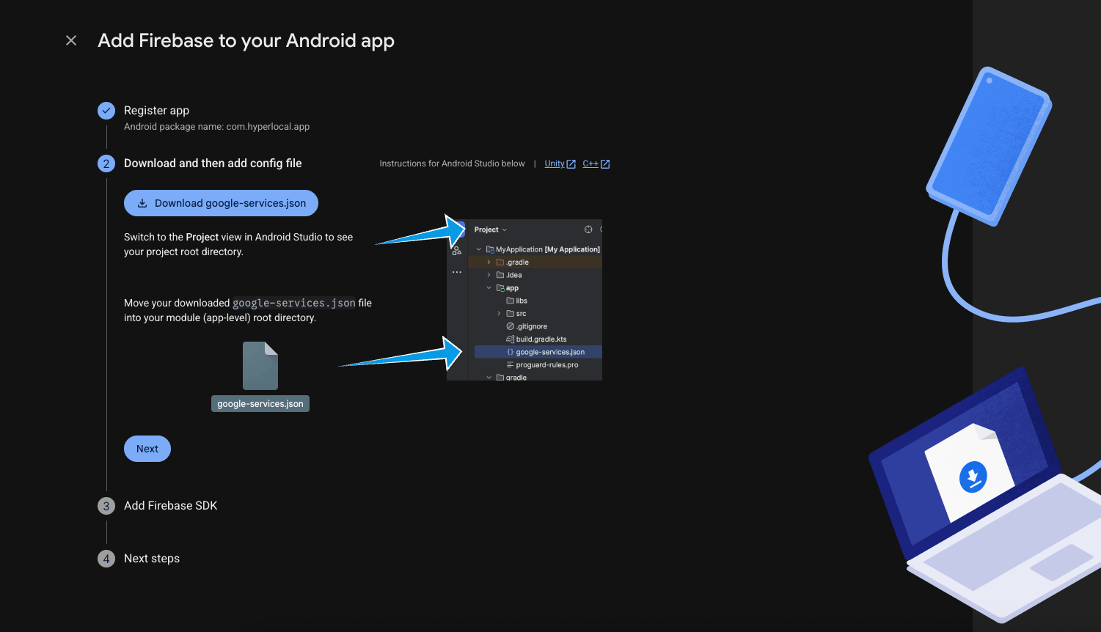Click the google-services.json file label
Screen dimensions: 1101x632
pos(260,403)
